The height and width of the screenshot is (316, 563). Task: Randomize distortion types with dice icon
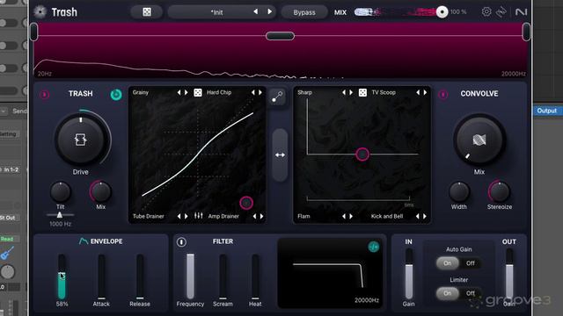click(x=198, y=92)
